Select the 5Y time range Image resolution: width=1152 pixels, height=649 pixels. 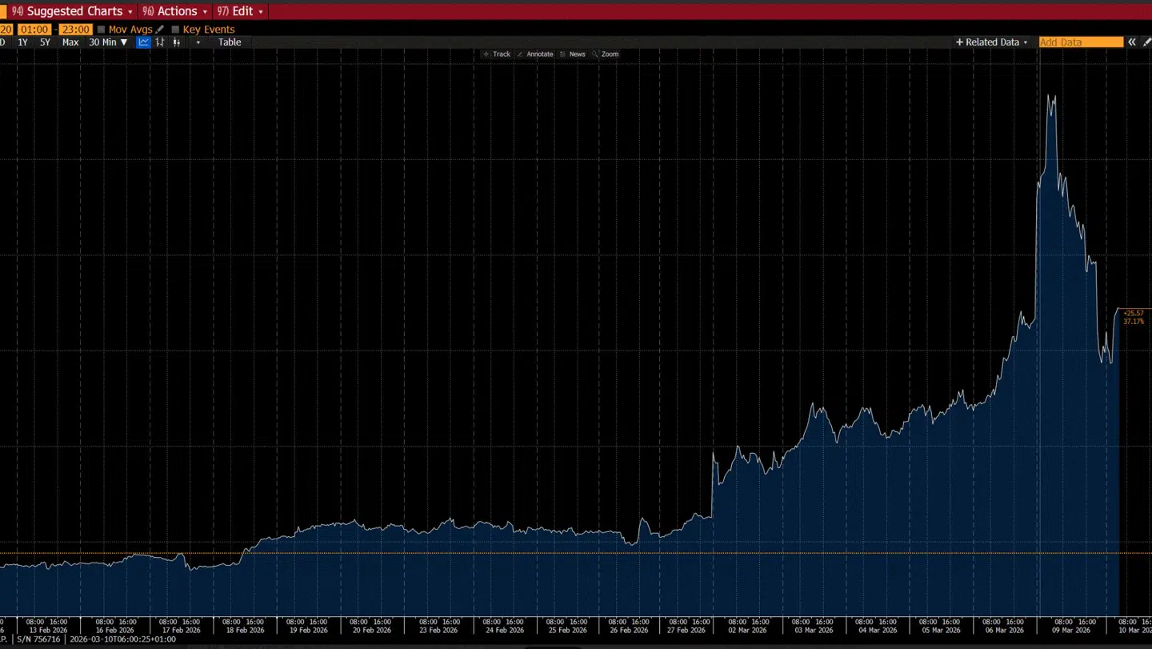click(x=45, y=42)
